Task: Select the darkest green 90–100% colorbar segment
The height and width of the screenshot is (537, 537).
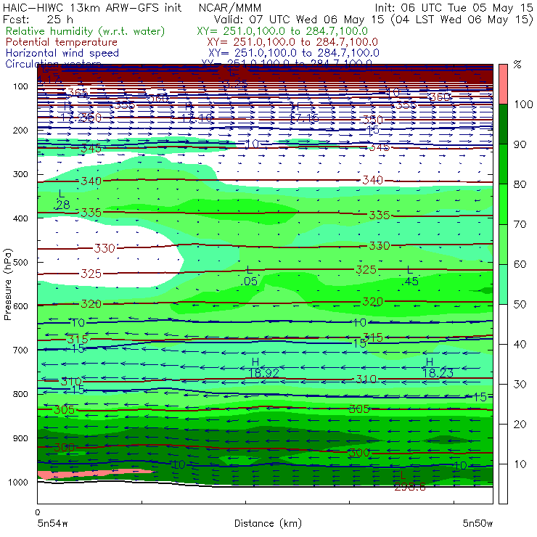Action: (x=503, y=124)
